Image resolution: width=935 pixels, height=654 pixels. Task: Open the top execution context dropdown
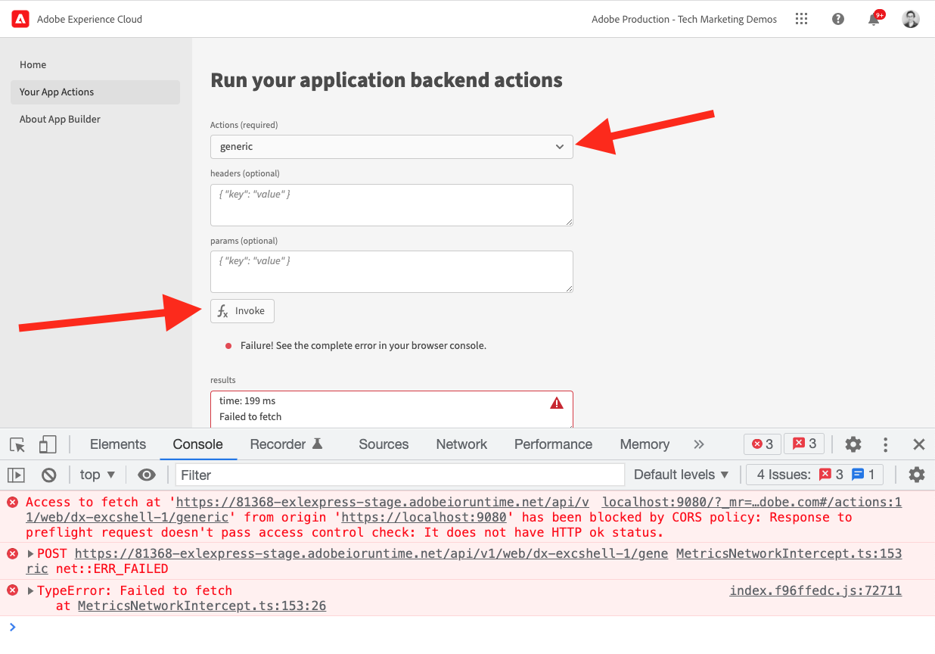[x=97, y=474]
